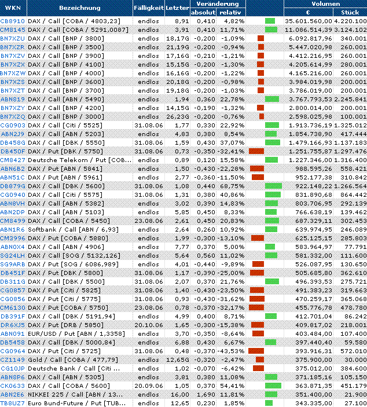367x407 pixels.
Task: Open the ABN6B2 WKN link
Action: click(13, 168)
